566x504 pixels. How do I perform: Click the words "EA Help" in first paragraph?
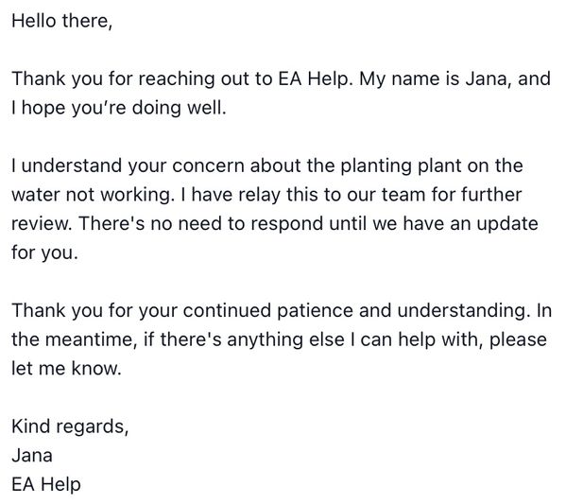pos(314,78)
